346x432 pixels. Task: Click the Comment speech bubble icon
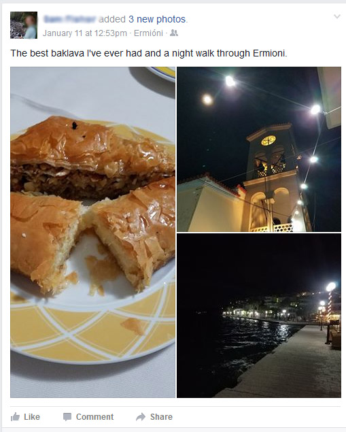point(67,417)
